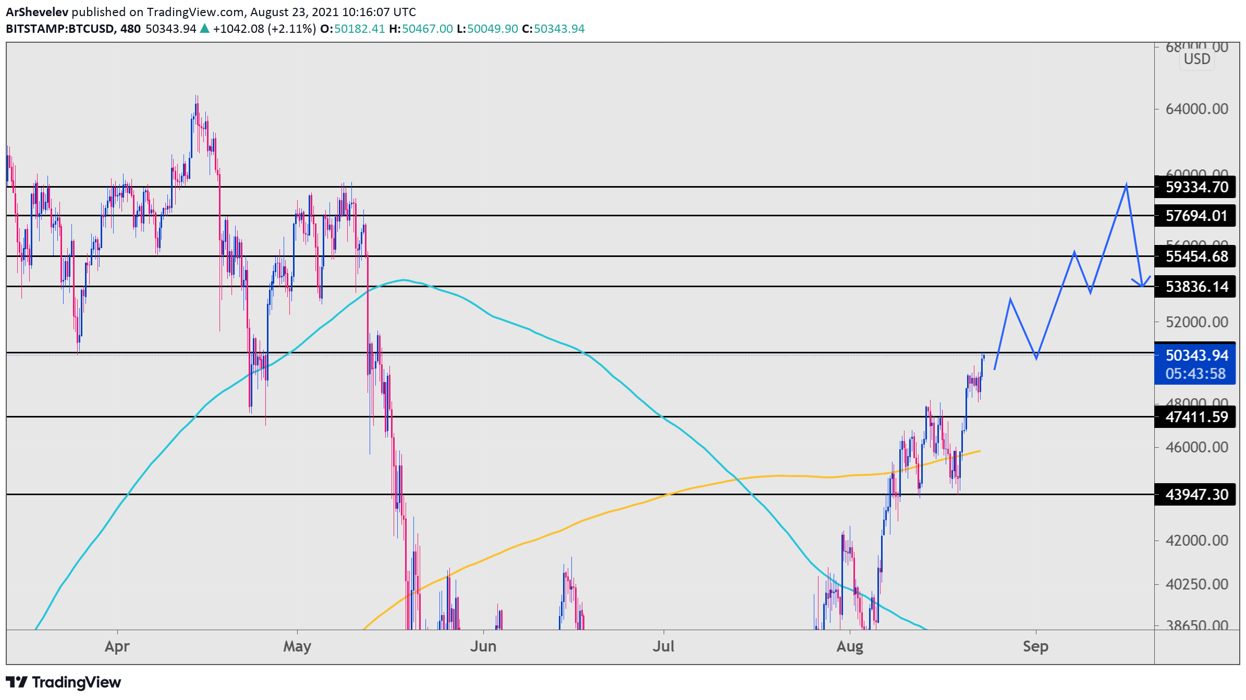Click the 57694.01 price level label
Viewport: 1246px width, 700px height.
pyautogui.click(x=1195, y=215)
